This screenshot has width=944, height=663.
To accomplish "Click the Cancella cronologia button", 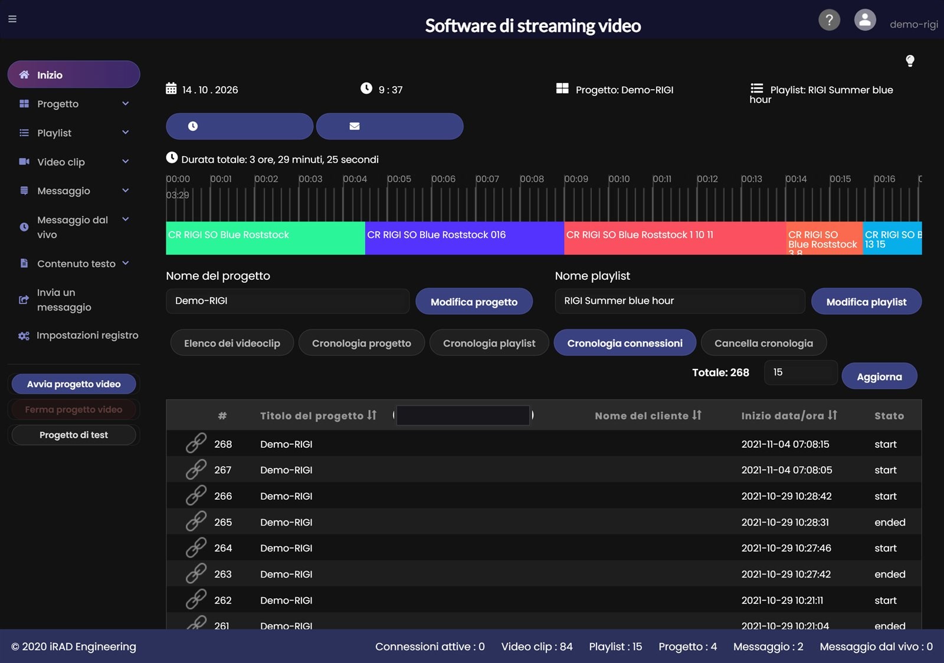I will coord(763,342).
